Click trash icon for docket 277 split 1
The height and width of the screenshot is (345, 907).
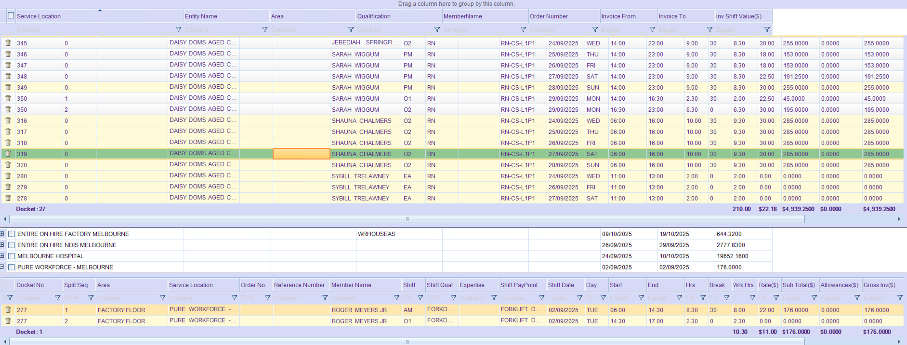click(x=8, y=310)
